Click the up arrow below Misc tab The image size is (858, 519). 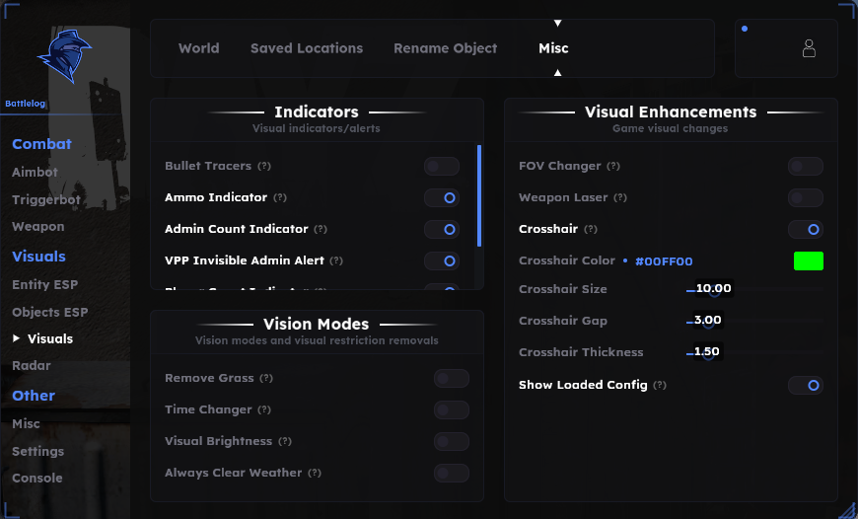coord(557,73)
